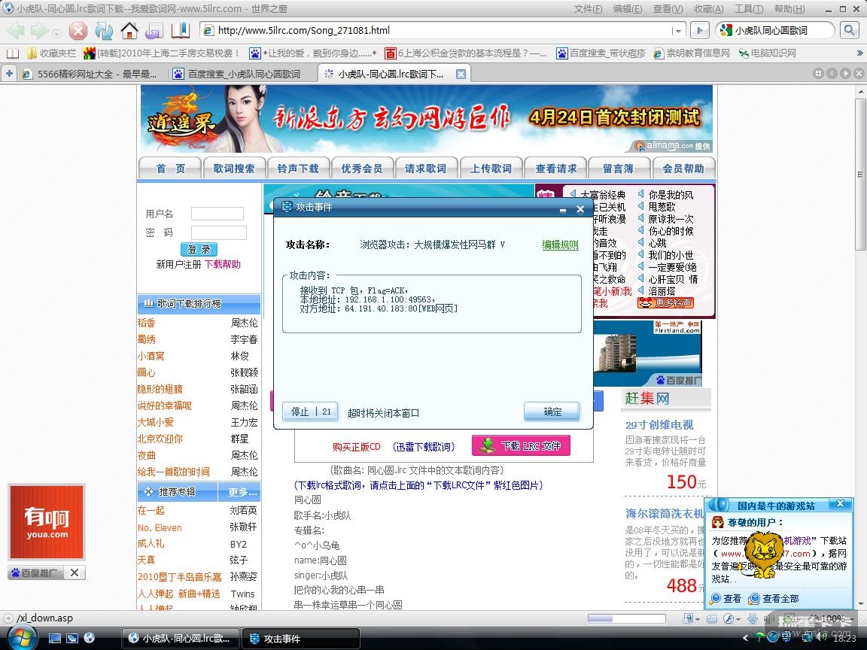Open the favorites book icon in toolbar
867x650 pixels.
(181, 30)
